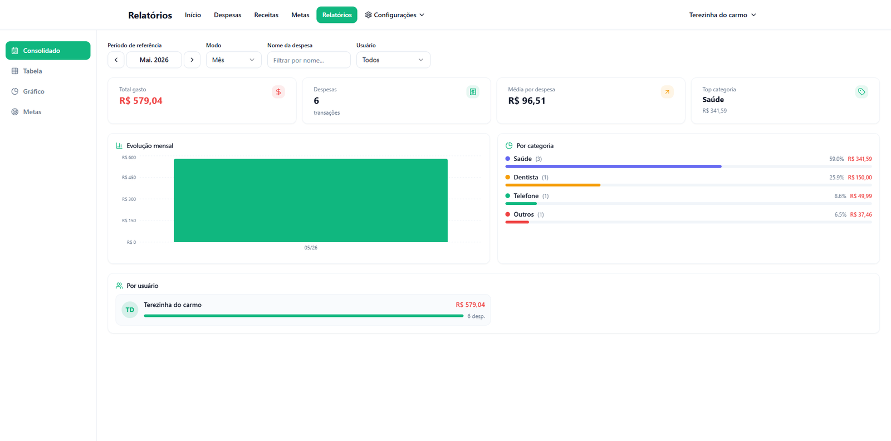Screen dimensions: 891x441
Task: Click the Saúde category progress bar
Action: tap(688, 166)
